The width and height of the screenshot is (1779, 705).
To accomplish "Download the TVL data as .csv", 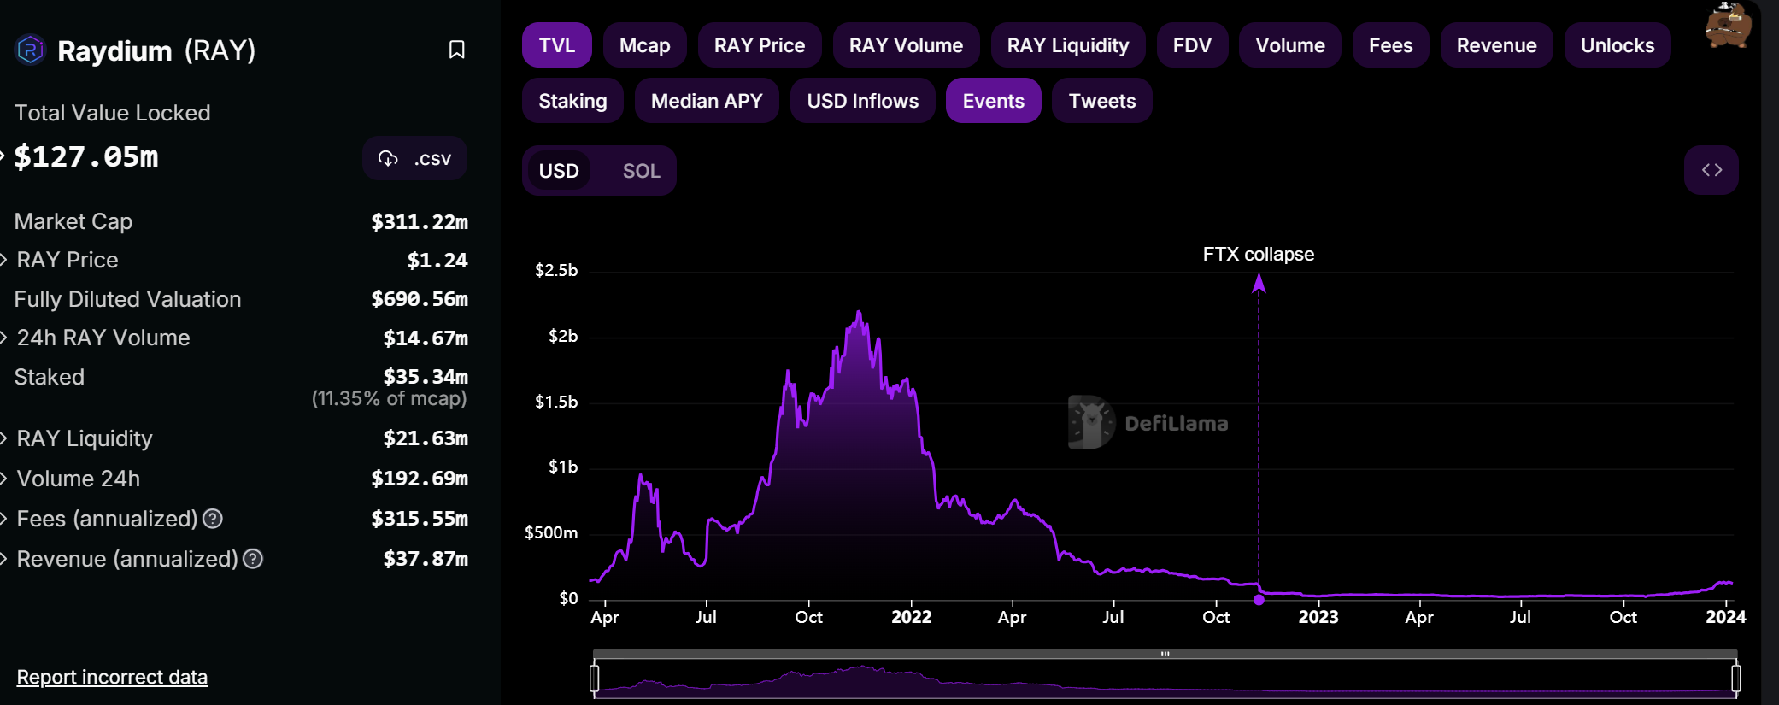I will (414, 158).
